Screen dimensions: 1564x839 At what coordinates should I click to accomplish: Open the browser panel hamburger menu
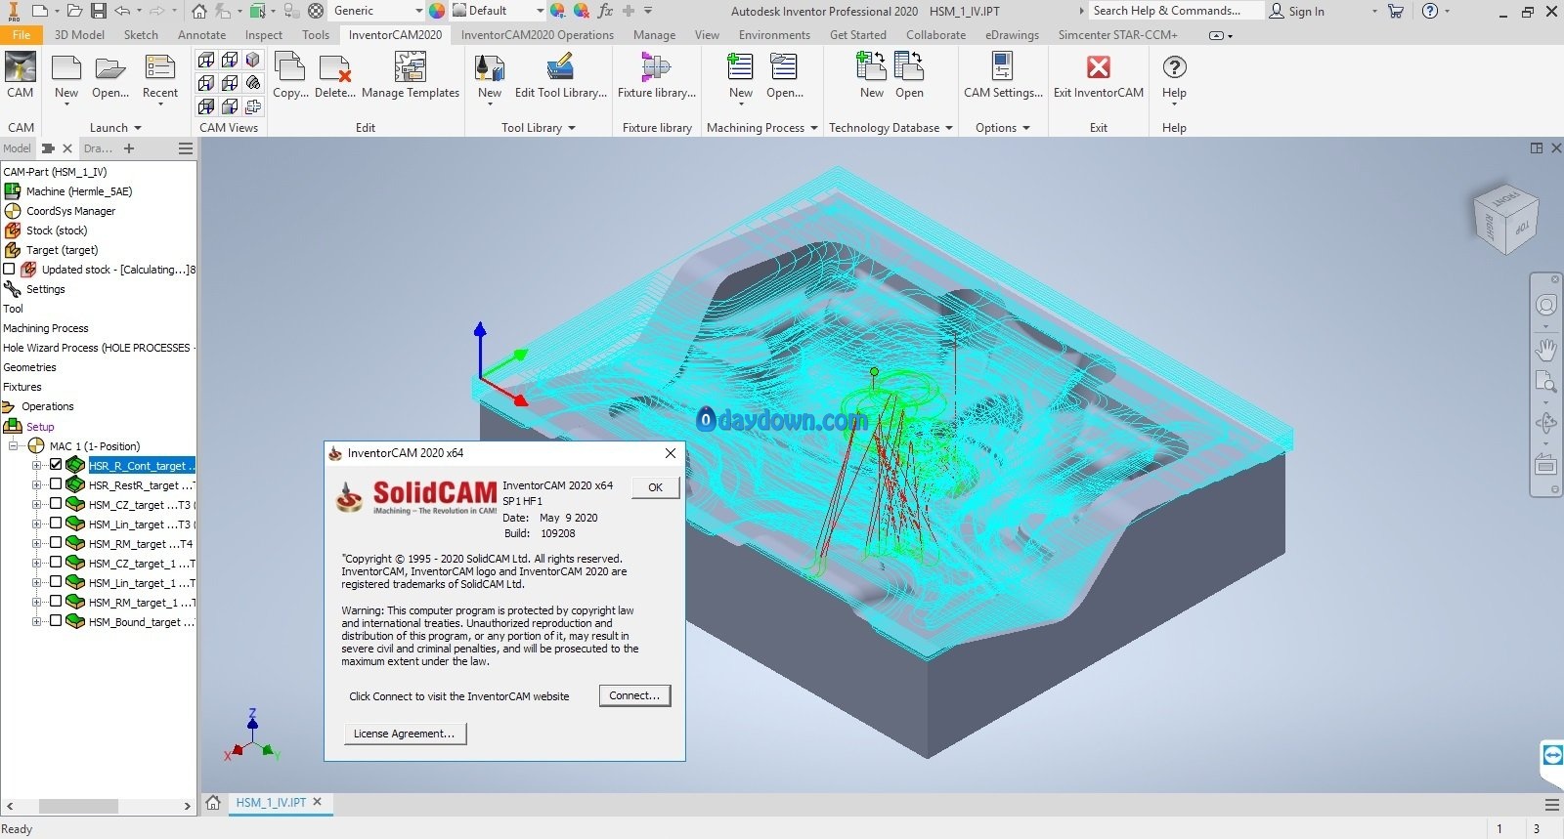point(185,148)
